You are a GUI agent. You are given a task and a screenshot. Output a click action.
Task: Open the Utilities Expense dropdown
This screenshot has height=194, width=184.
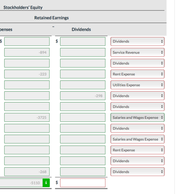(137, 85)
